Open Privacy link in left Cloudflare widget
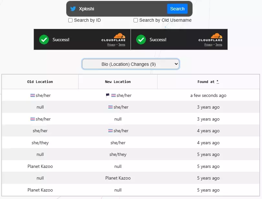Viewport: 262px width, 199px height. [x=111, y=44]
